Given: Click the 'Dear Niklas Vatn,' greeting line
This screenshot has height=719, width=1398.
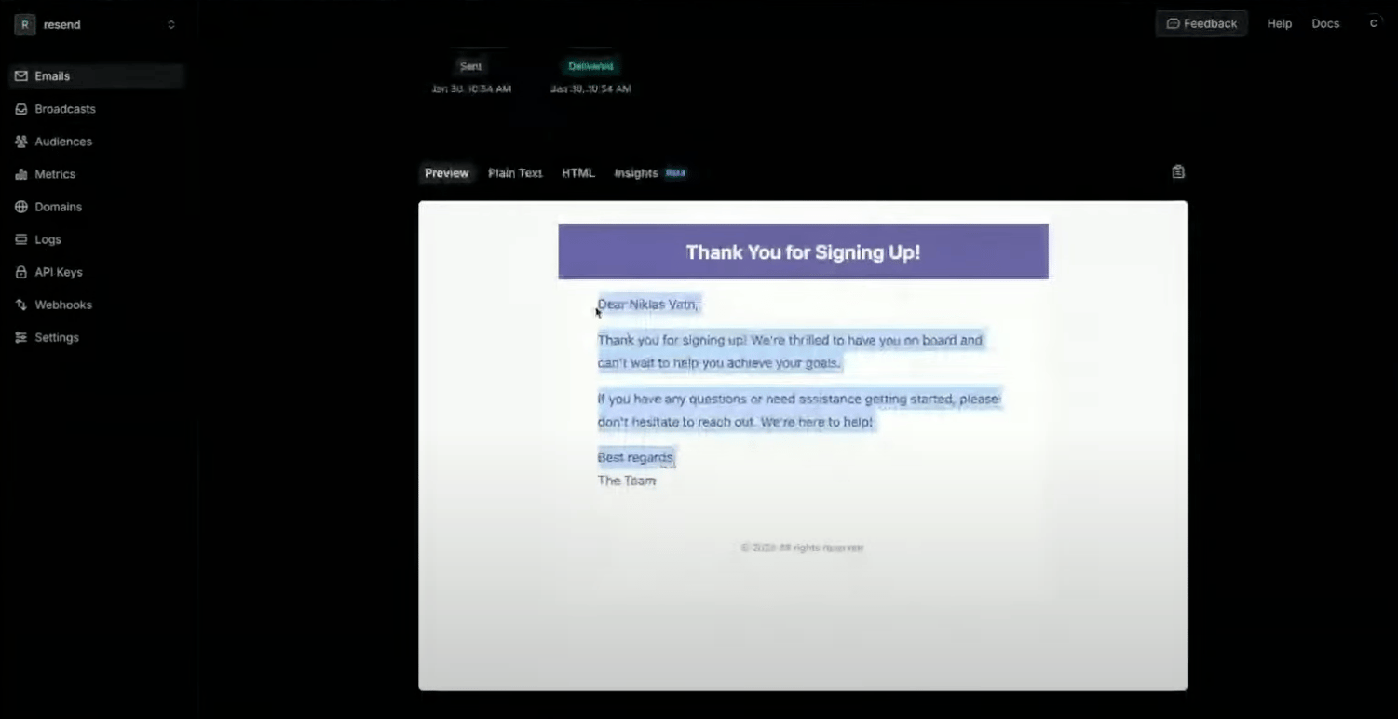Looking at the screenshot, I should point(648,305).
